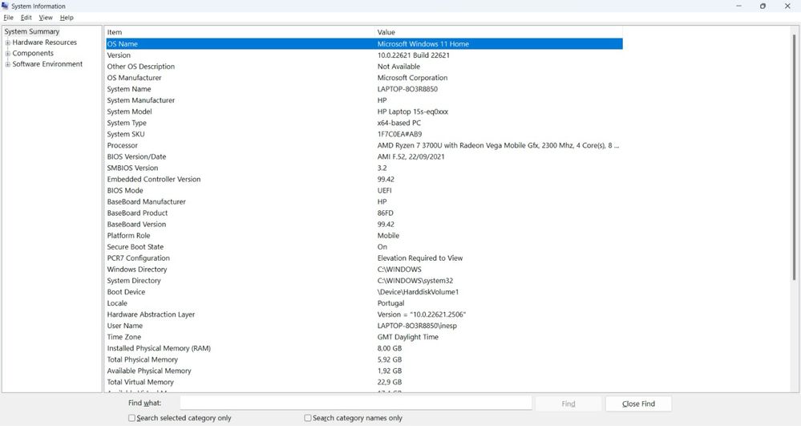Screen dimensions: 801x426
Task: Select the BaseBoard Version row
Action: point(364,224)
